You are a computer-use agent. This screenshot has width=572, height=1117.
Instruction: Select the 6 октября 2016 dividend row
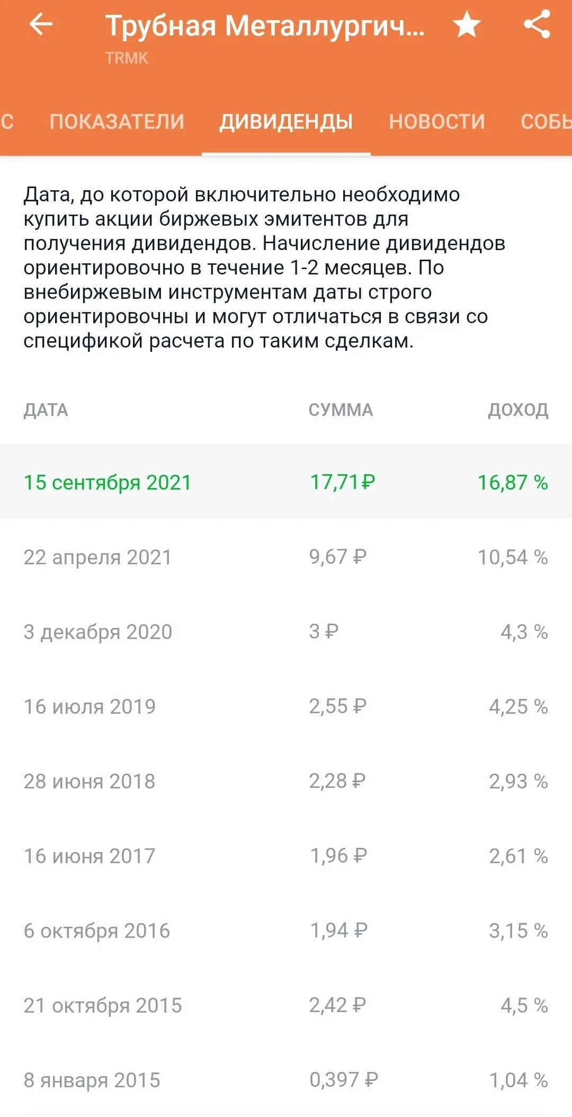point(286,930)
